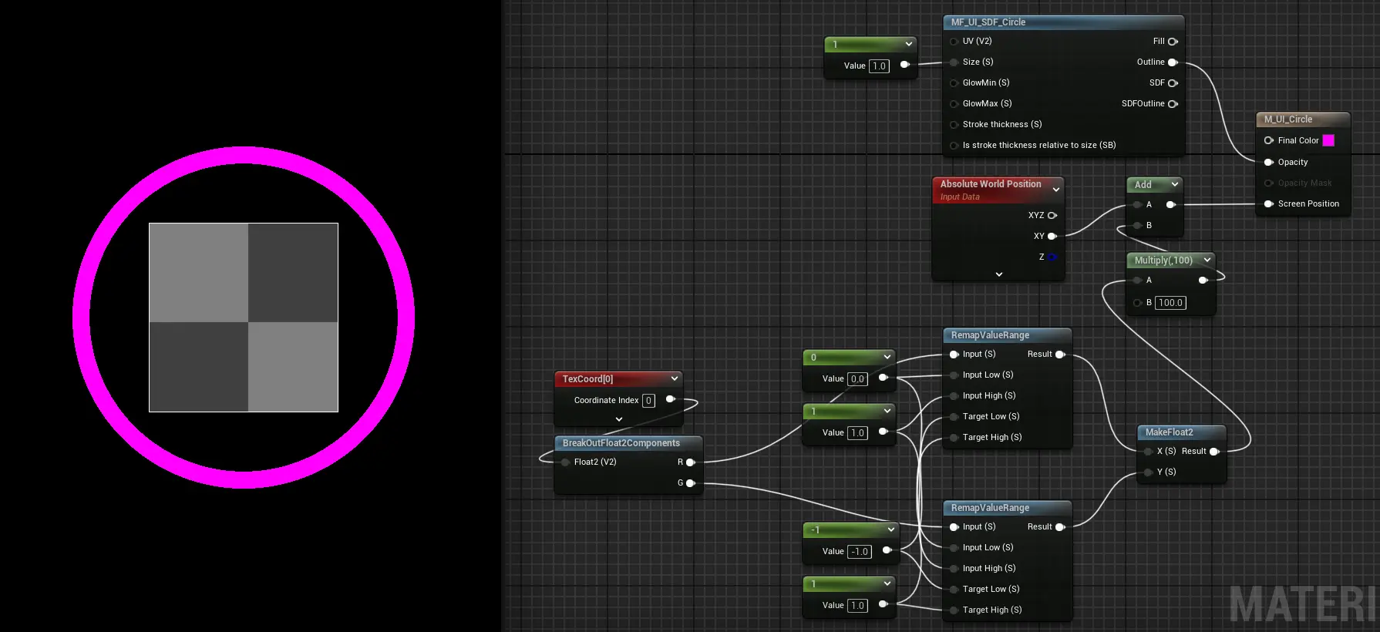Collapse the Add node using its chevron
1380x632 pixels.
[1175, 185]
